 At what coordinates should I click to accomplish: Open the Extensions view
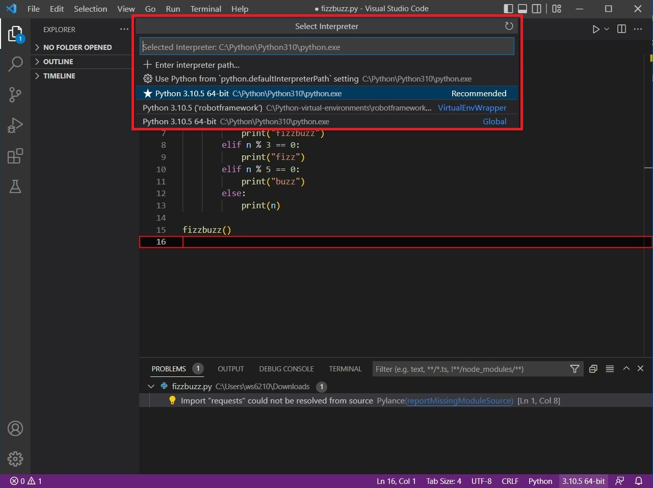tap(15, 156)
